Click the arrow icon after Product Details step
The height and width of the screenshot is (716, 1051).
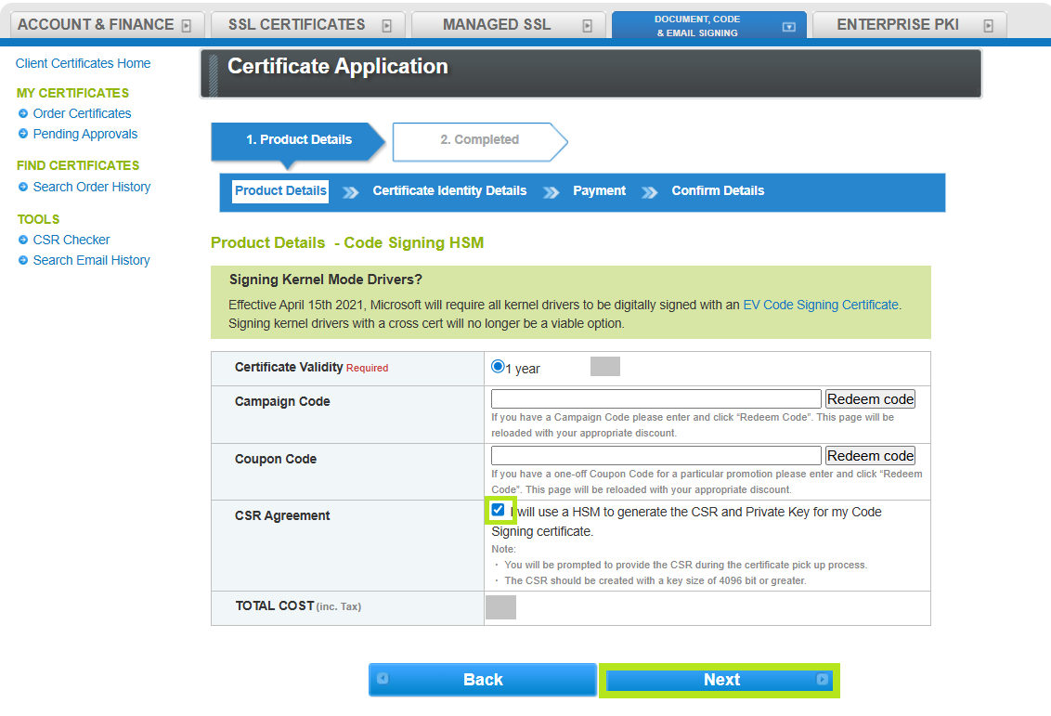[350, 192]
